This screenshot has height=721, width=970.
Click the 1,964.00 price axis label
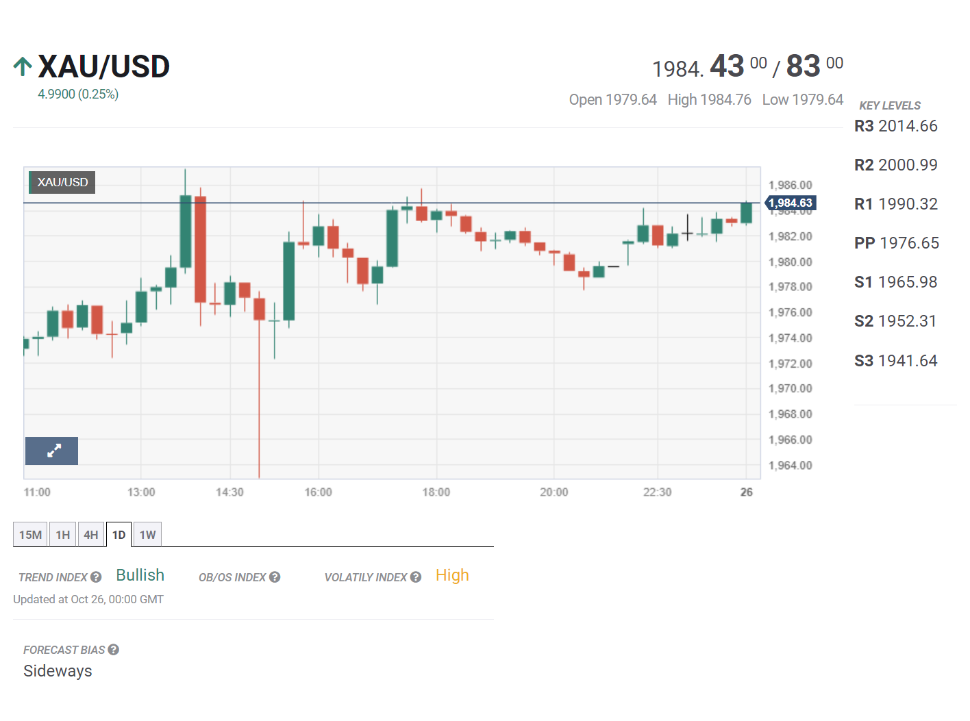[791, 466]
